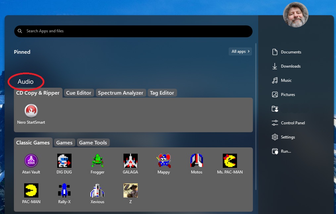336x214 pixels.
Task: Open the Tag Editor tab
Action: click(x=162, y=93)
